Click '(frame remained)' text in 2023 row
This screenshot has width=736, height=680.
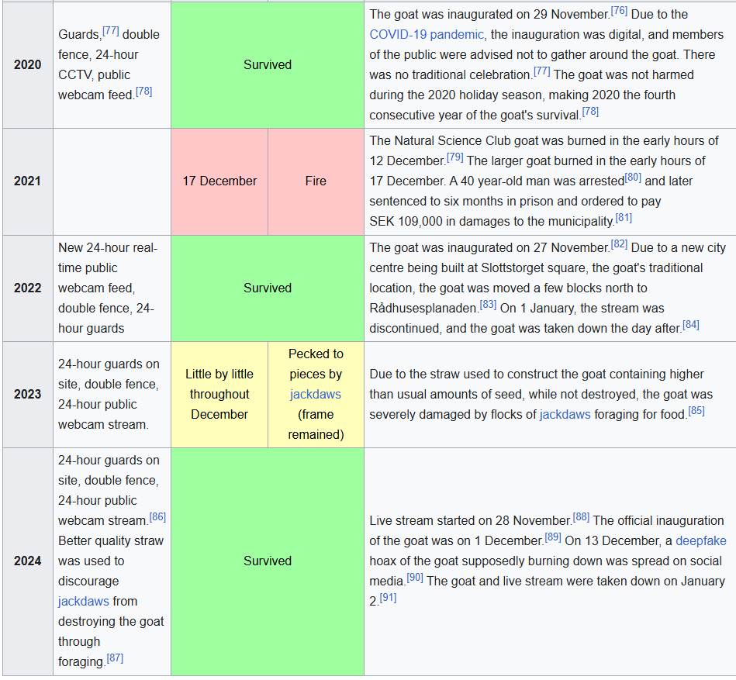point(316,425)
